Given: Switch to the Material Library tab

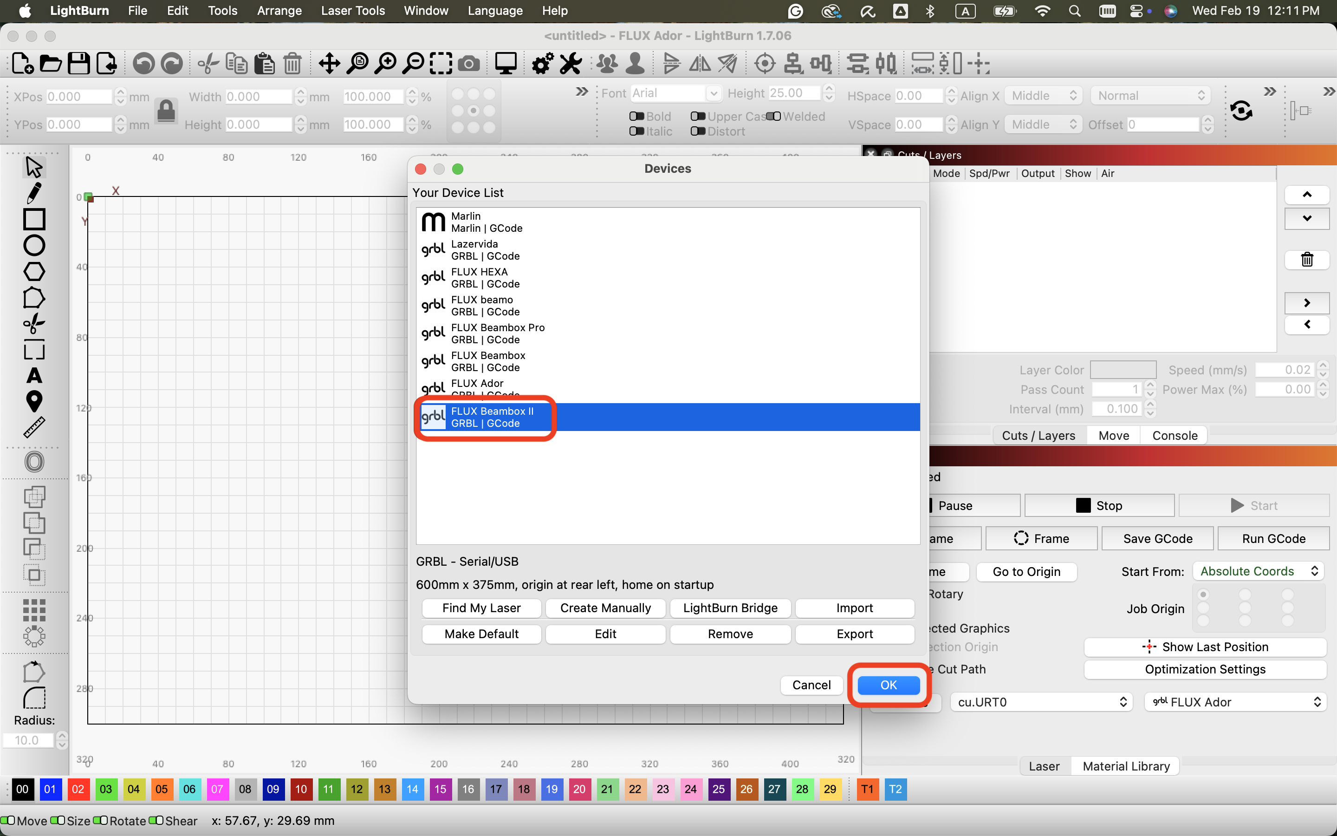Looking at the screenshot, I should (1126, 766).
